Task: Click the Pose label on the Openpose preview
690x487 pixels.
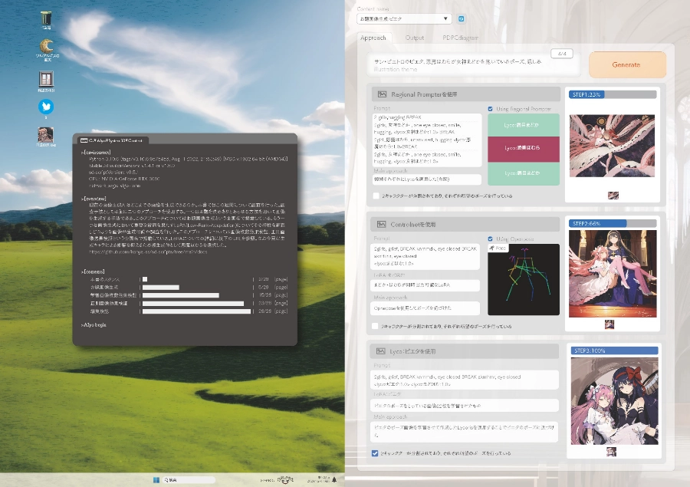Action: [x=498, y=248]
